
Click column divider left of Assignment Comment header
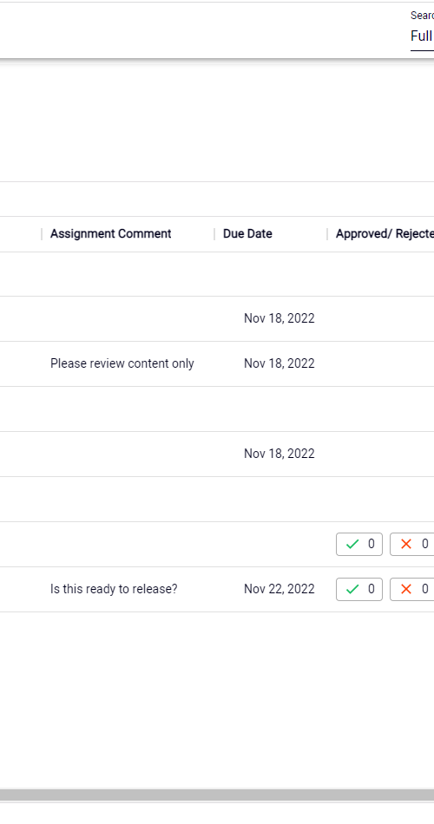(42, 234)
